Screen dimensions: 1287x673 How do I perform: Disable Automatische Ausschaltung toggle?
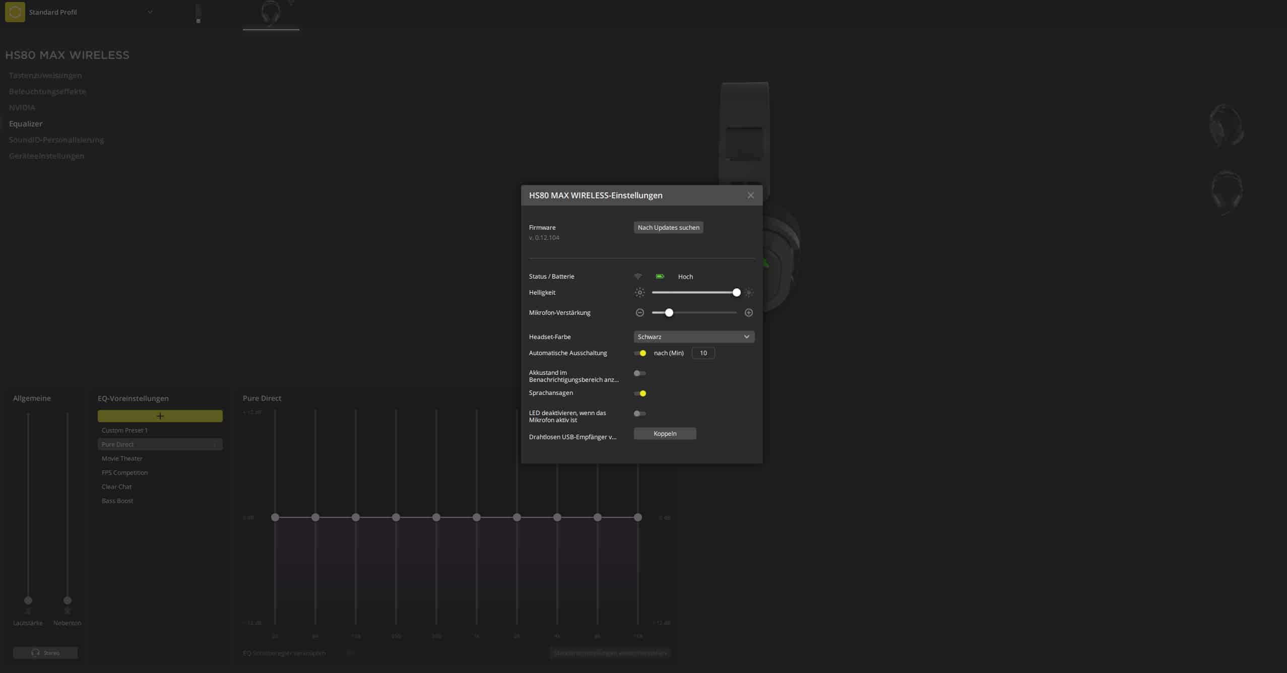coord(640,353)
